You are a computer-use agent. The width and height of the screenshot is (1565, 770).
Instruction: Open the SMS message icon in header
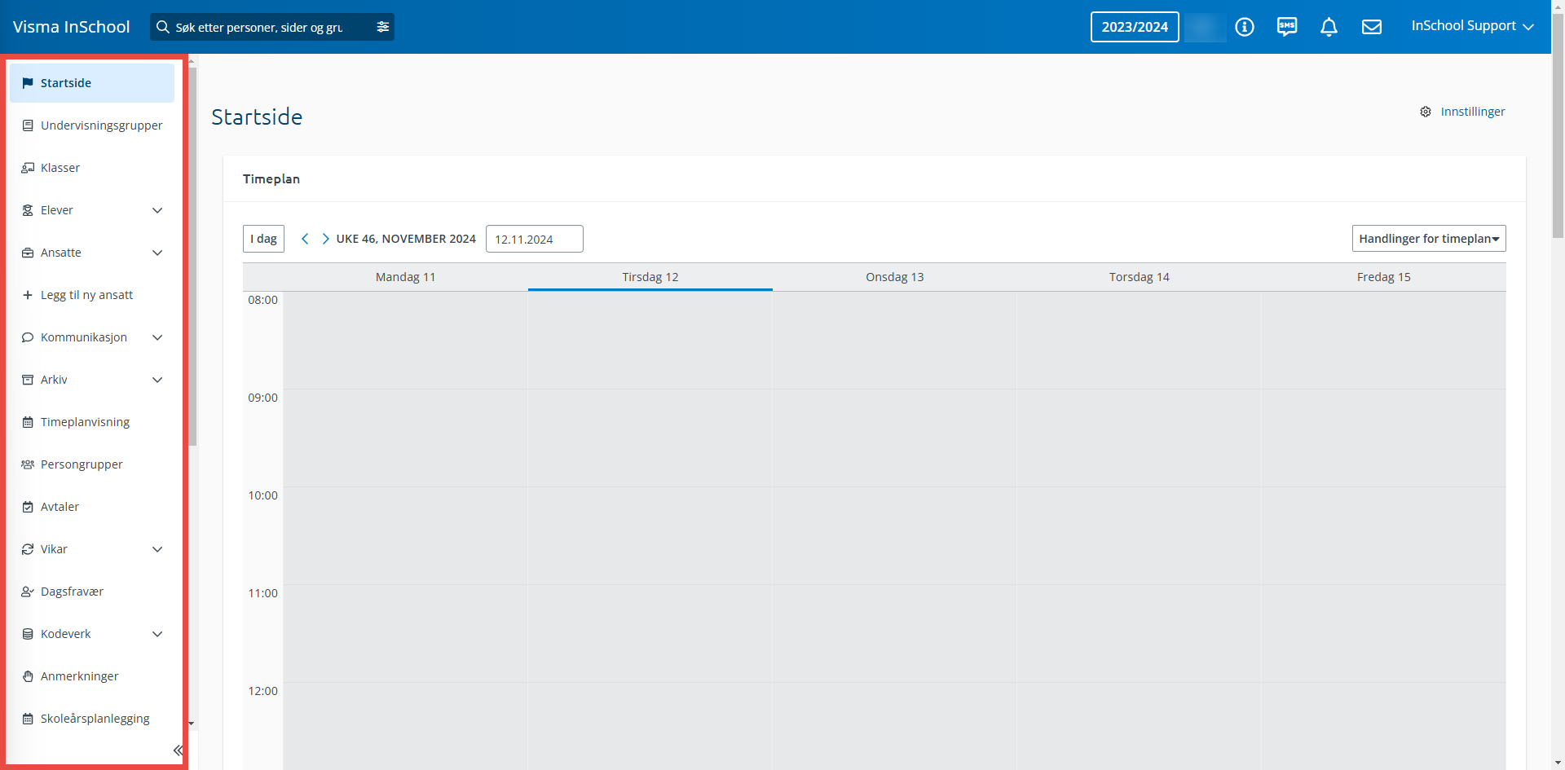(1287, 27)
